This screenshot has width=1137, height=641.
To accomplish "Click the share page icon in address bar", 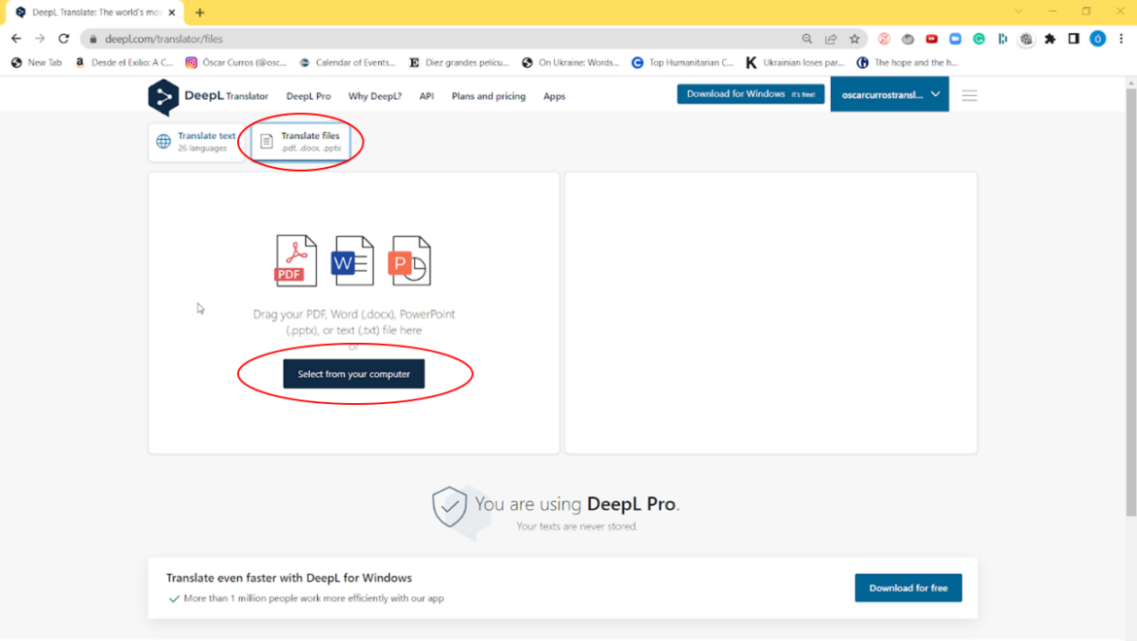I will (x=831, y=39).
